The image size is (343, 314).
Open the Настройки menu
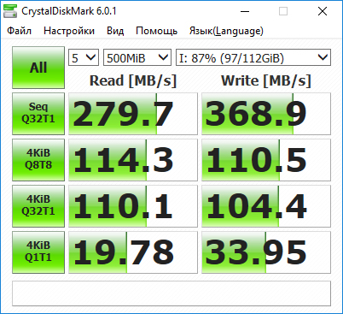[x=69, y=31]
